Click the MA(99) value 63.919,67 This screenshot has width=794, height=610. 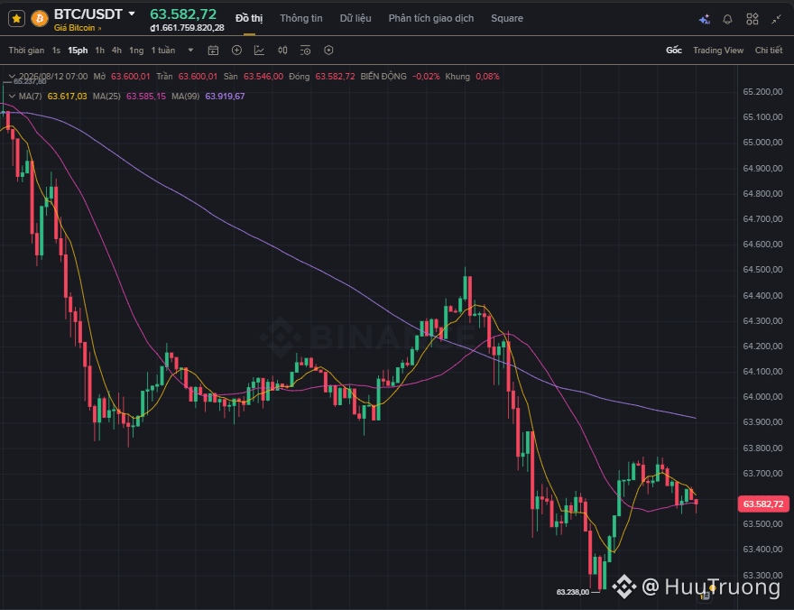tap(225, 97)
